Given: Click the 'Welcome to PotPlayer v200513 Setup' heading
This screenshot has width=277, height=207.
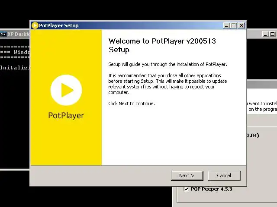Looking at the screenshot, I should point(162,45).
